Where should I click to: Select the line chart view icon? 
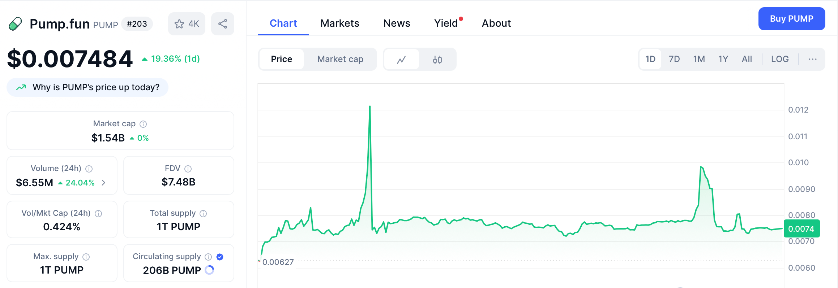tap(401, 59)
